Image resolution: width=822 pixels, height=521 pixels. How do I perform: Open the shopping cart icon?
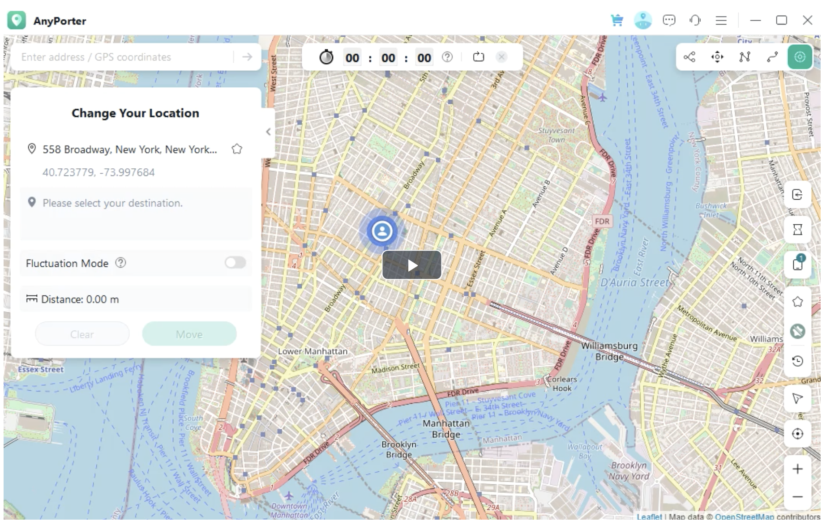tap(617, 20)
